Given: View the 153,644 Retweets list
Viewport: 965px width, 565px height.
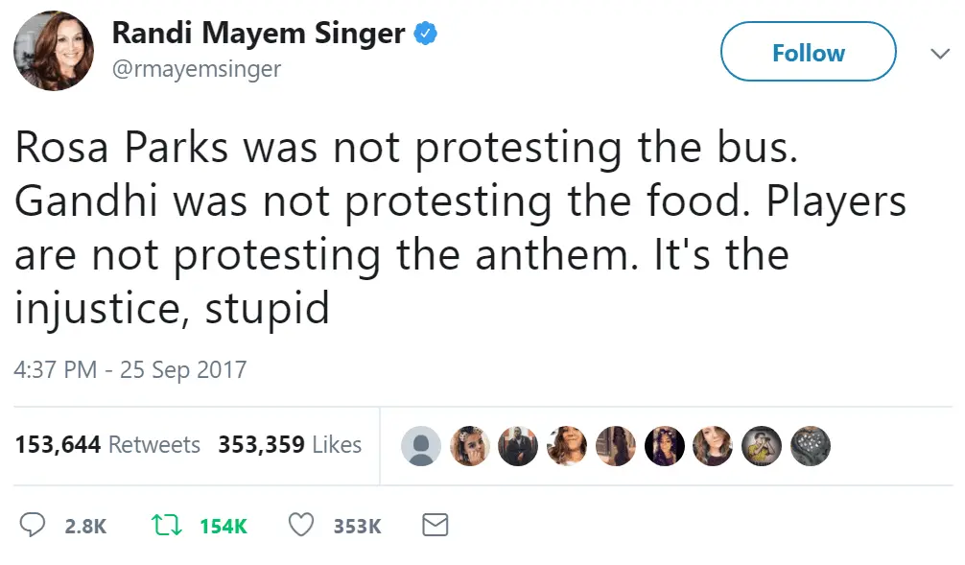Looking at the screenshot, I should coord(107,445).
